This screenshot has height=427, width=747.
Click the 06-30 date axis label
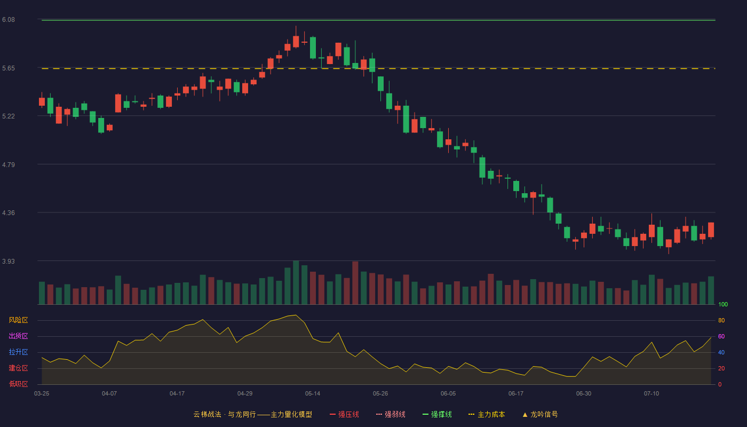click(x=584, y=393)
